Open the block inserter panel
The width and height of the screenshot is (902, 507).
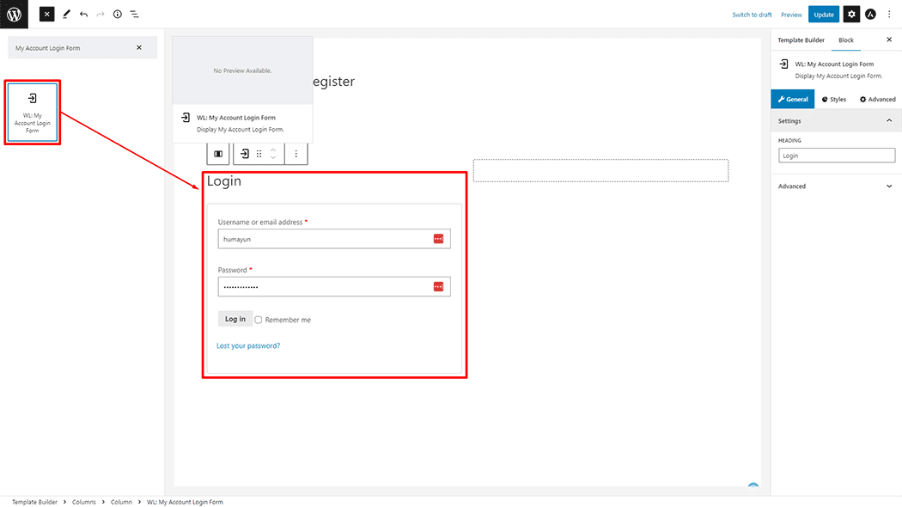[x=46, y=14]
